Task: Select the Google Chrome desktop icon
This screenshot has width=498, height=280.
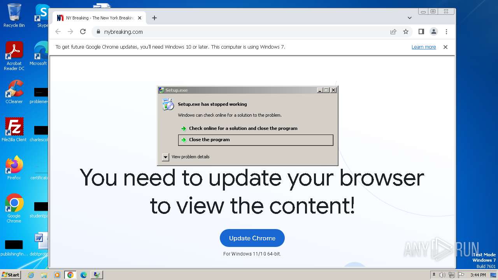Action: [x=14, y=208]
